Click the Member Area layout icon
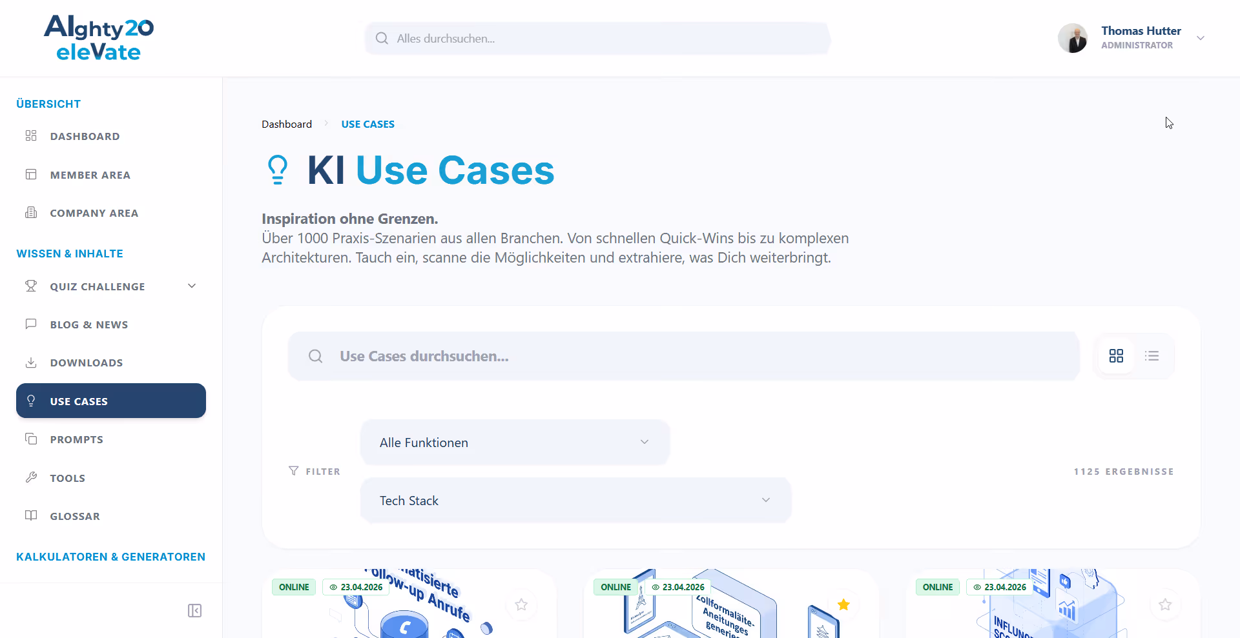 (x=31, y=174)
